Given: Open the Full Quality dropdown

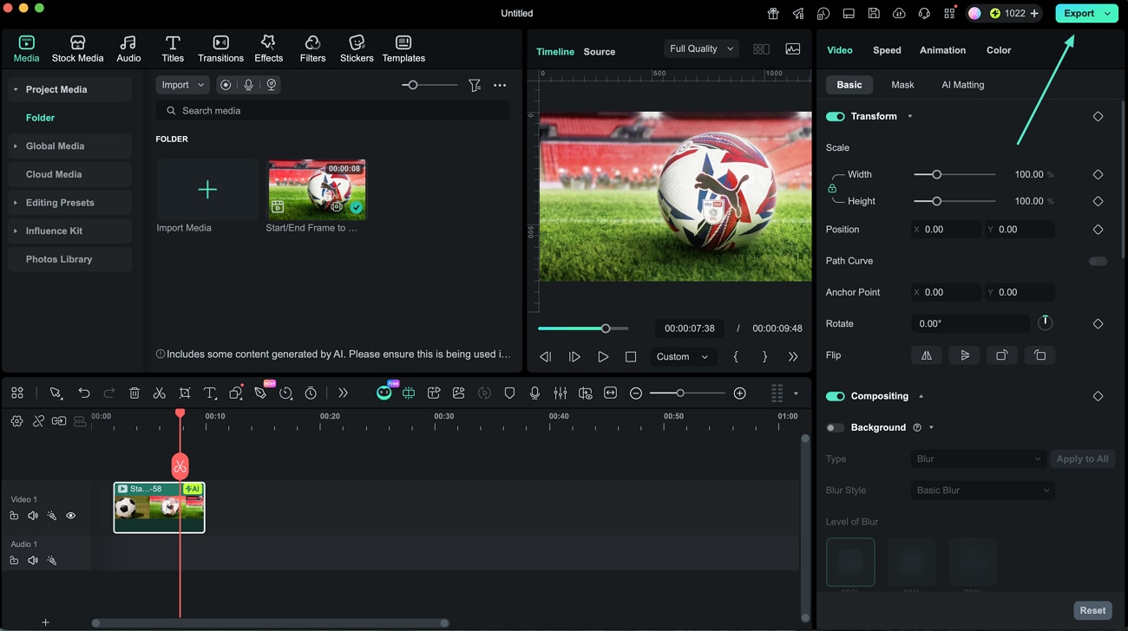Looking at the screenshot, I should tap(701, 49).
